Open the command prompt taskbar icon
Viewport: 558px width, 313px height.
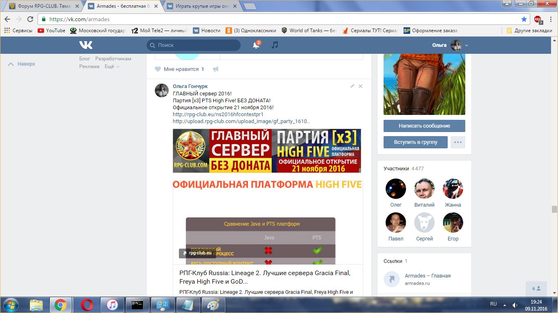[x=137, y=305]
